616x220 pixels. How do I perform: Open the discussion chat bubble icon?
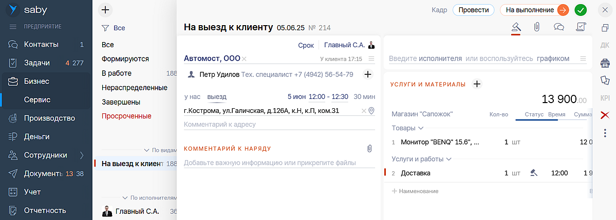coord(559,27)
